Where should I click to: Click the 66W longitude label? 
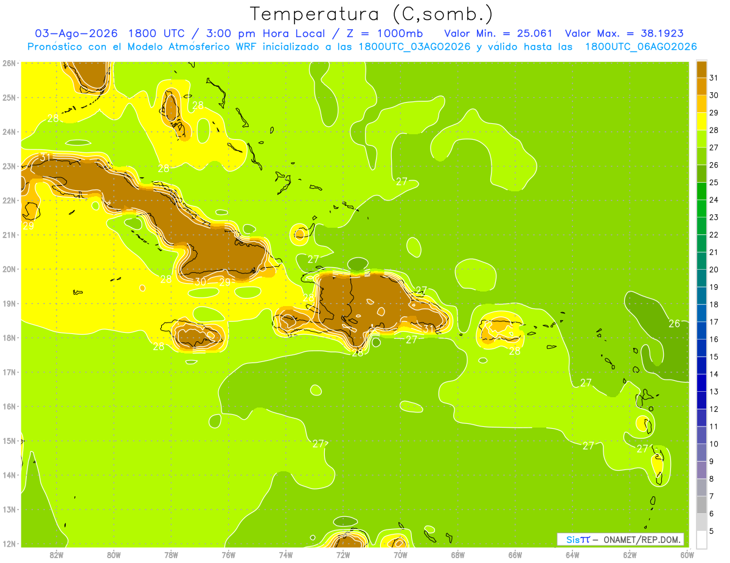pos(515,554)
